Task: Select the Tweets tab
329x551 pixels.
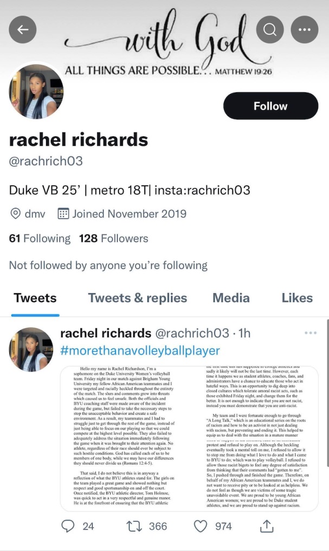Action: [35, 298]
